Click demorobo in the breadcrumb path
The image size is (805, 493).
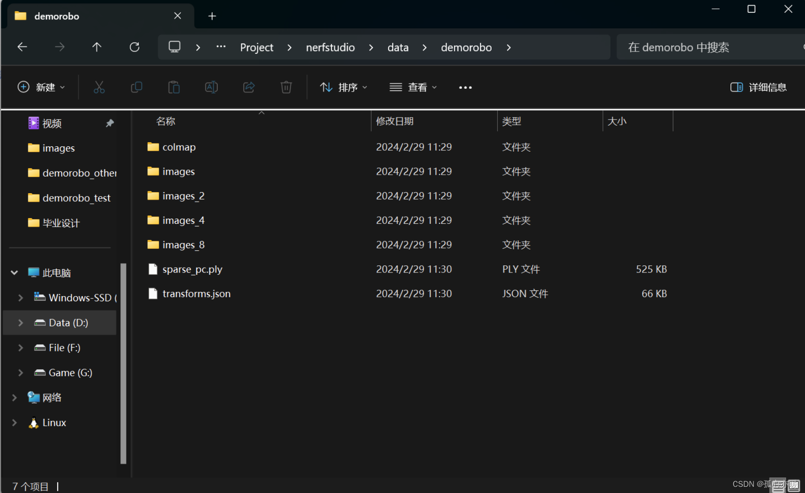tap(466, 47)
